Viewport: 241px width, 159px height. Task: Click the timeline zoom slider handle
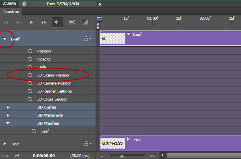122,156
